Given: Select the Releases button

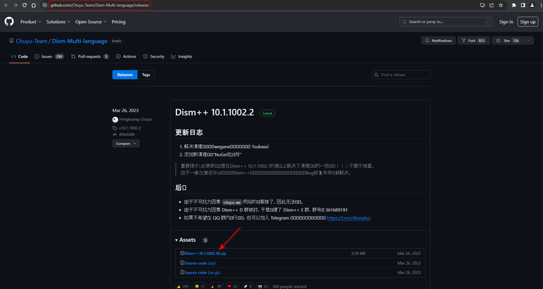Looking at the screenshot, I should (125, 75).
